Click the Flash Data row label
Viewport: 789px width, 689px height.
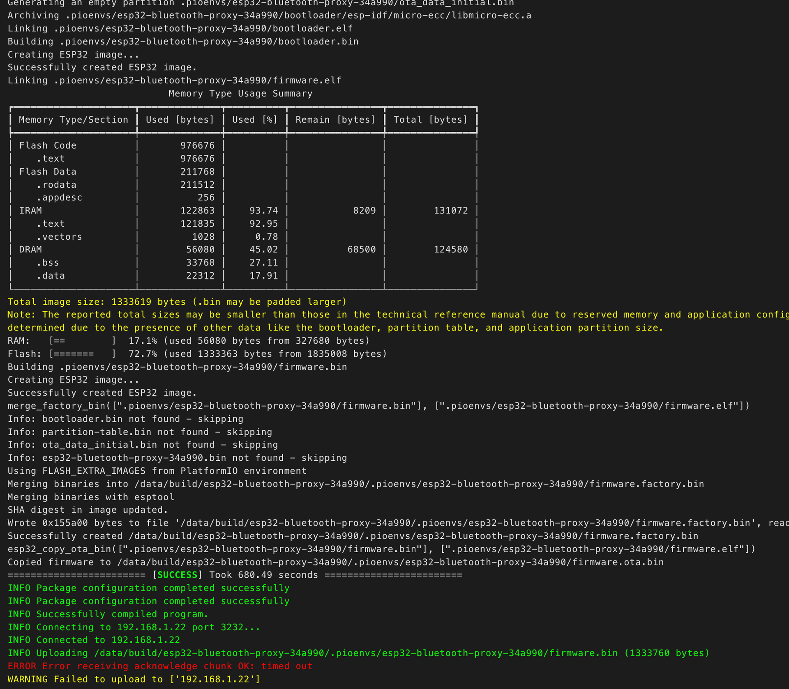(48, 172)
